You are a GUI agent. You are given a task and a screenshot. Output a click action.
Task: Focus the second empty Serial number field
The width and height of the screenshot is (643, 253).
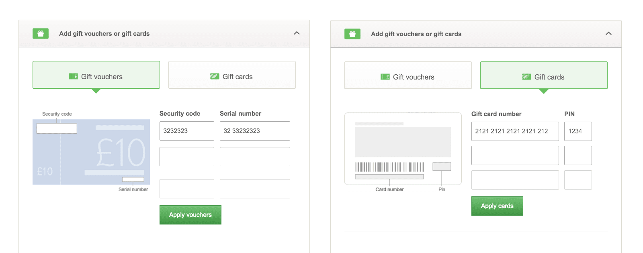255,157
